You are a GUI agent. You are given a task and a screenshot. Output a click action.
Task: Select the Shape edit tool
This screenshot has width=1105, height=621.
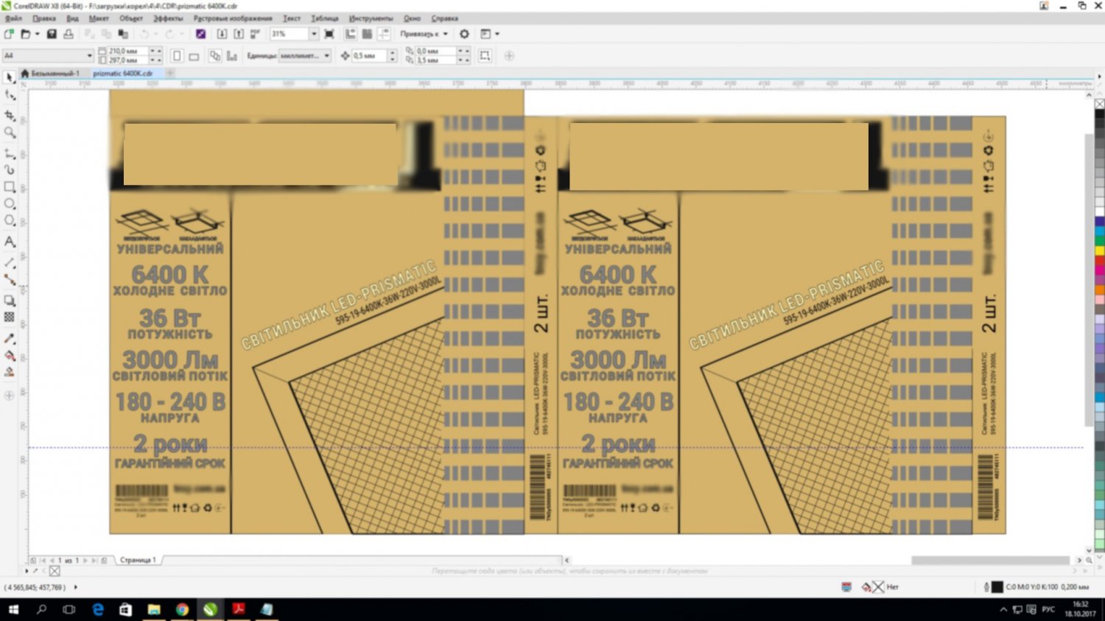pos(10,95)
